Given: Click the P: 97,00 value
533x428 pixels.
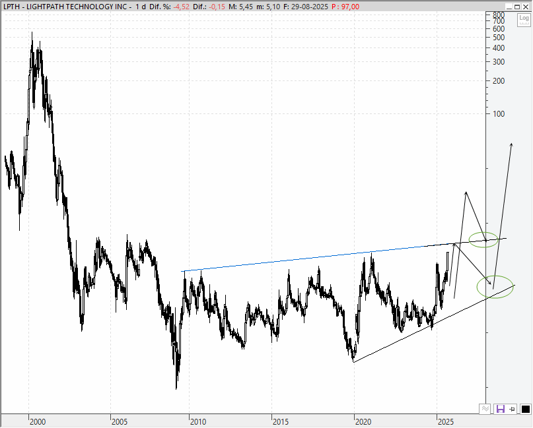Looking at the screenshot, I should tap(345, 7).
